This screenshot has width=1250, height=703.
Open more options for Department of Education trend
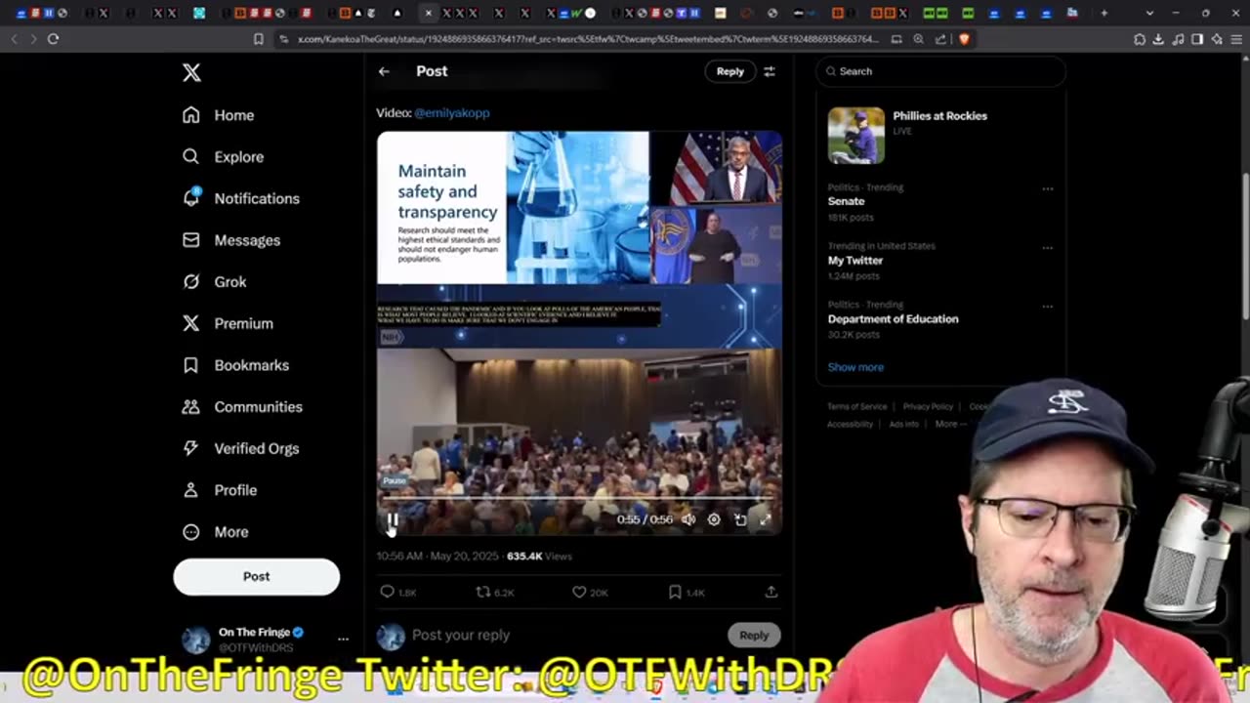(1047, 306)
